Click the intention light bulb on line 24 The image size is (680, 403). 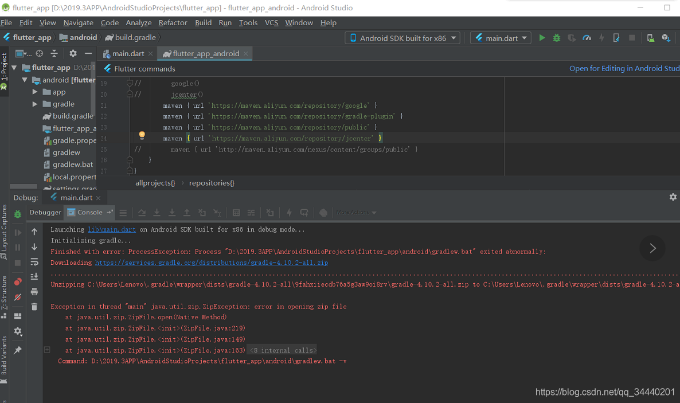(x=142, y=135)
